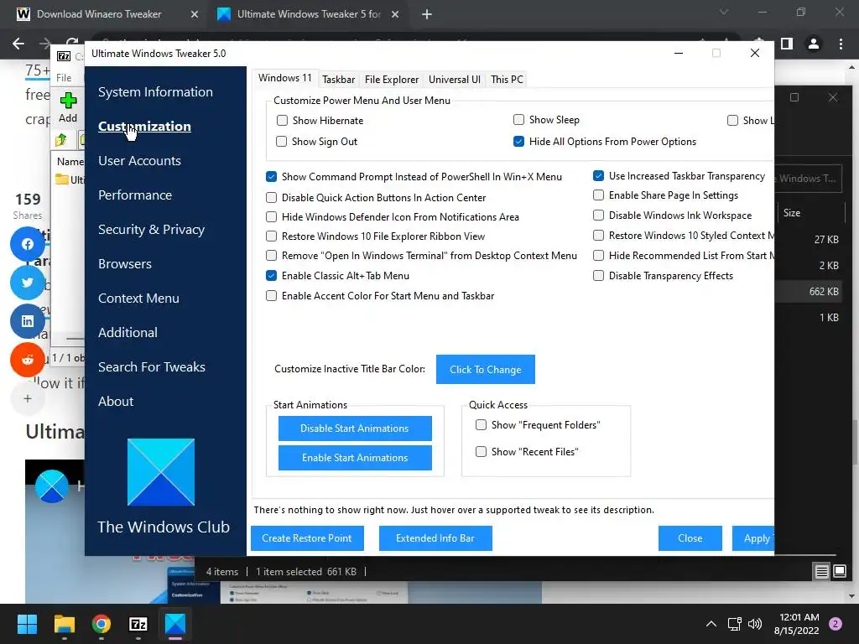The image size is (859, 644).
Task: Open the network icon in the system tray
Action: 734,624
